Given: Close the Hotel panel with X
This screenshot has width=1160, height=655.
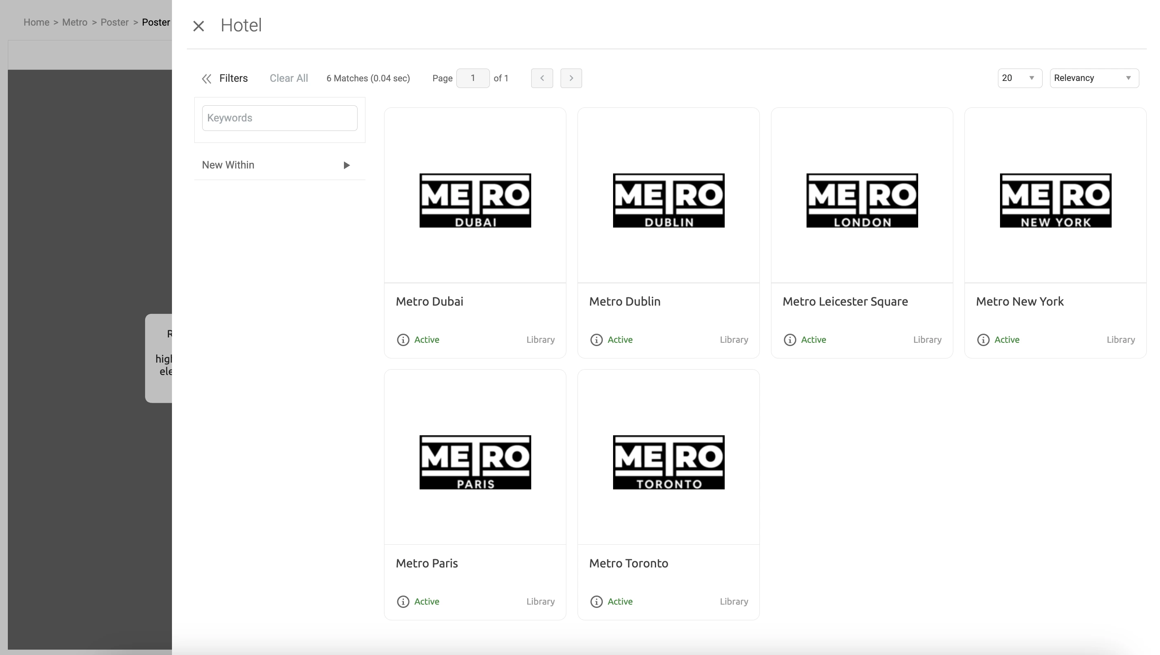Looking at the screenshot, I should (198, 26).
